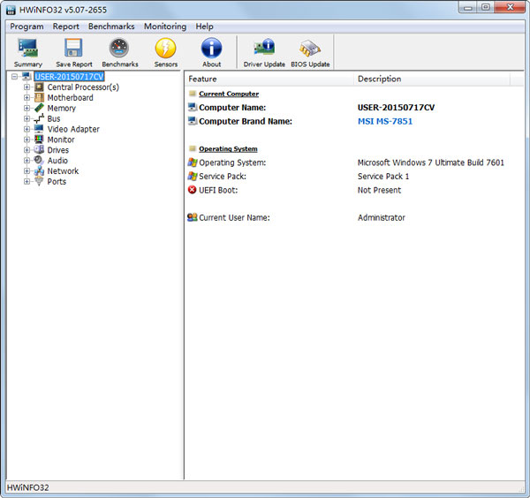
Task: Click the computer icon beside USER-20150717CV root
Action: pos(27,77)
